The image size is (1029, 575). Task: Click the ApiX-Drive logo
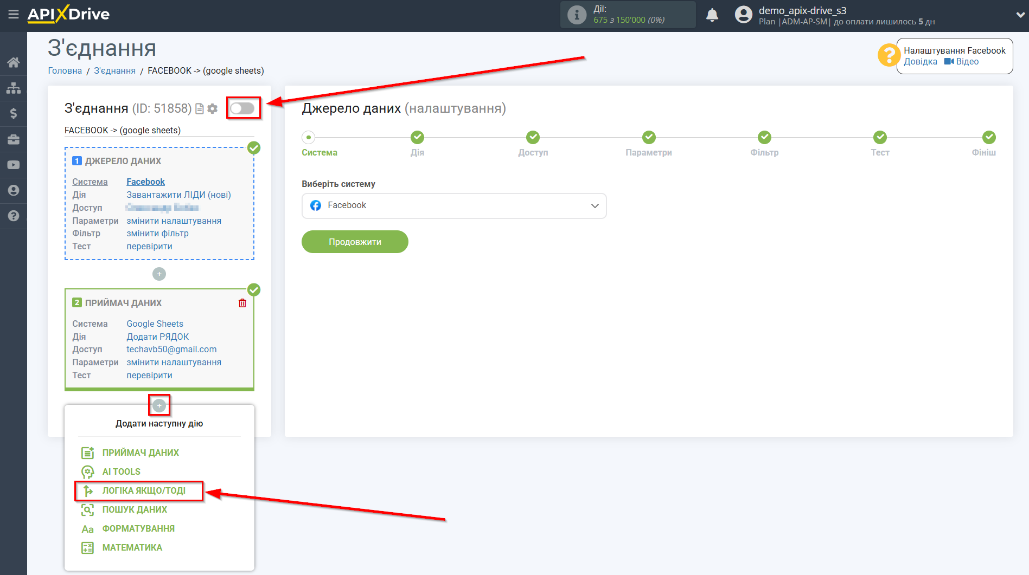coord(68,14)
